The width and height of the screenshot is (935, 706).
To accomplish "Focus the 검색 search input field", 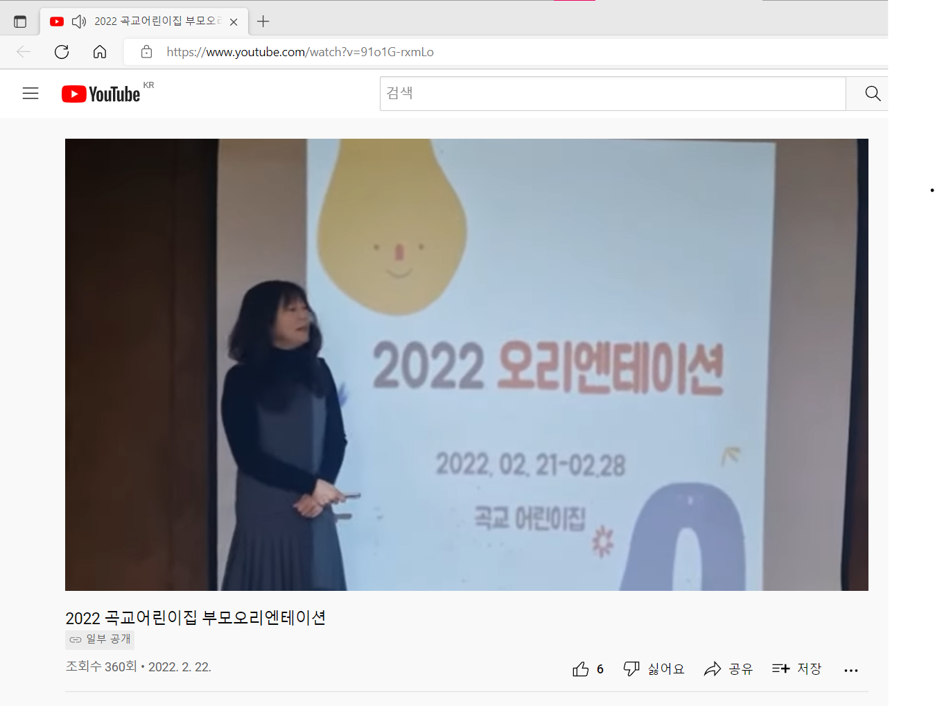I will (613, 94).
